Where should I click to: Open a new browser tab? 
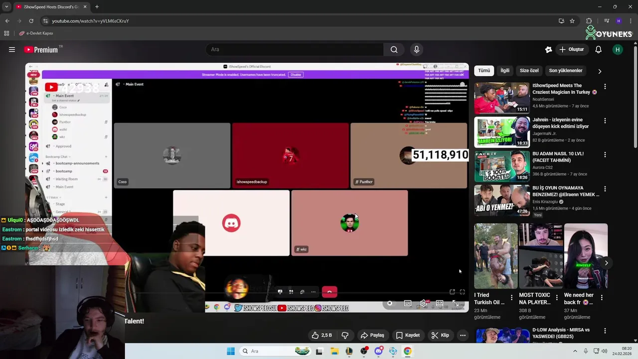pyautogui.click(x=97, y=6)
